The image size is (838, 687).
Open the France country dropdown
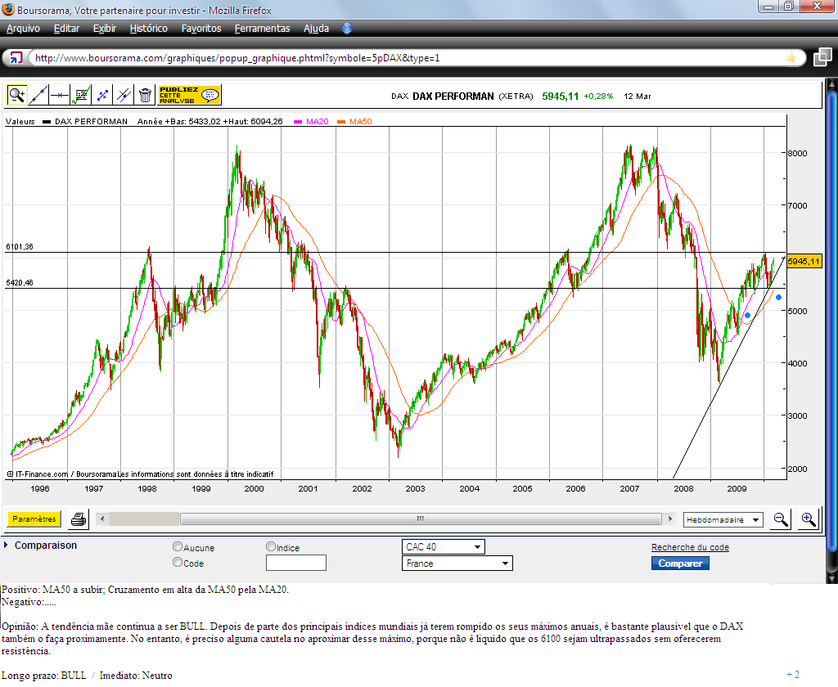pos(457,563)
